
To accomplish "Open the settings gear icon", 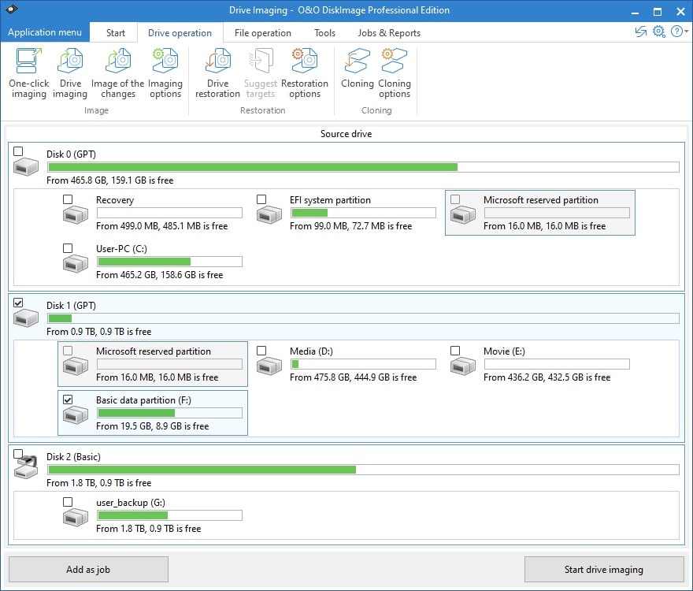I will (x=658, y=32).
